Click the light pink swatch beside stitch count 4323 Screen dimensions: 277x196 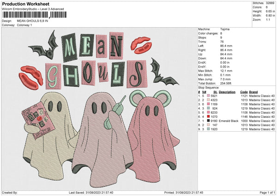point(209,100)
